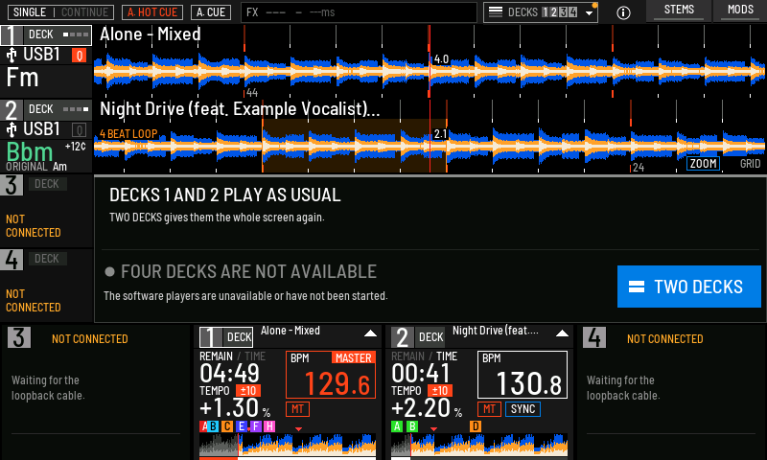The height and width of the screenshot is (460, 767).
Task: Open the FX selection field
Action: (359, 12)
